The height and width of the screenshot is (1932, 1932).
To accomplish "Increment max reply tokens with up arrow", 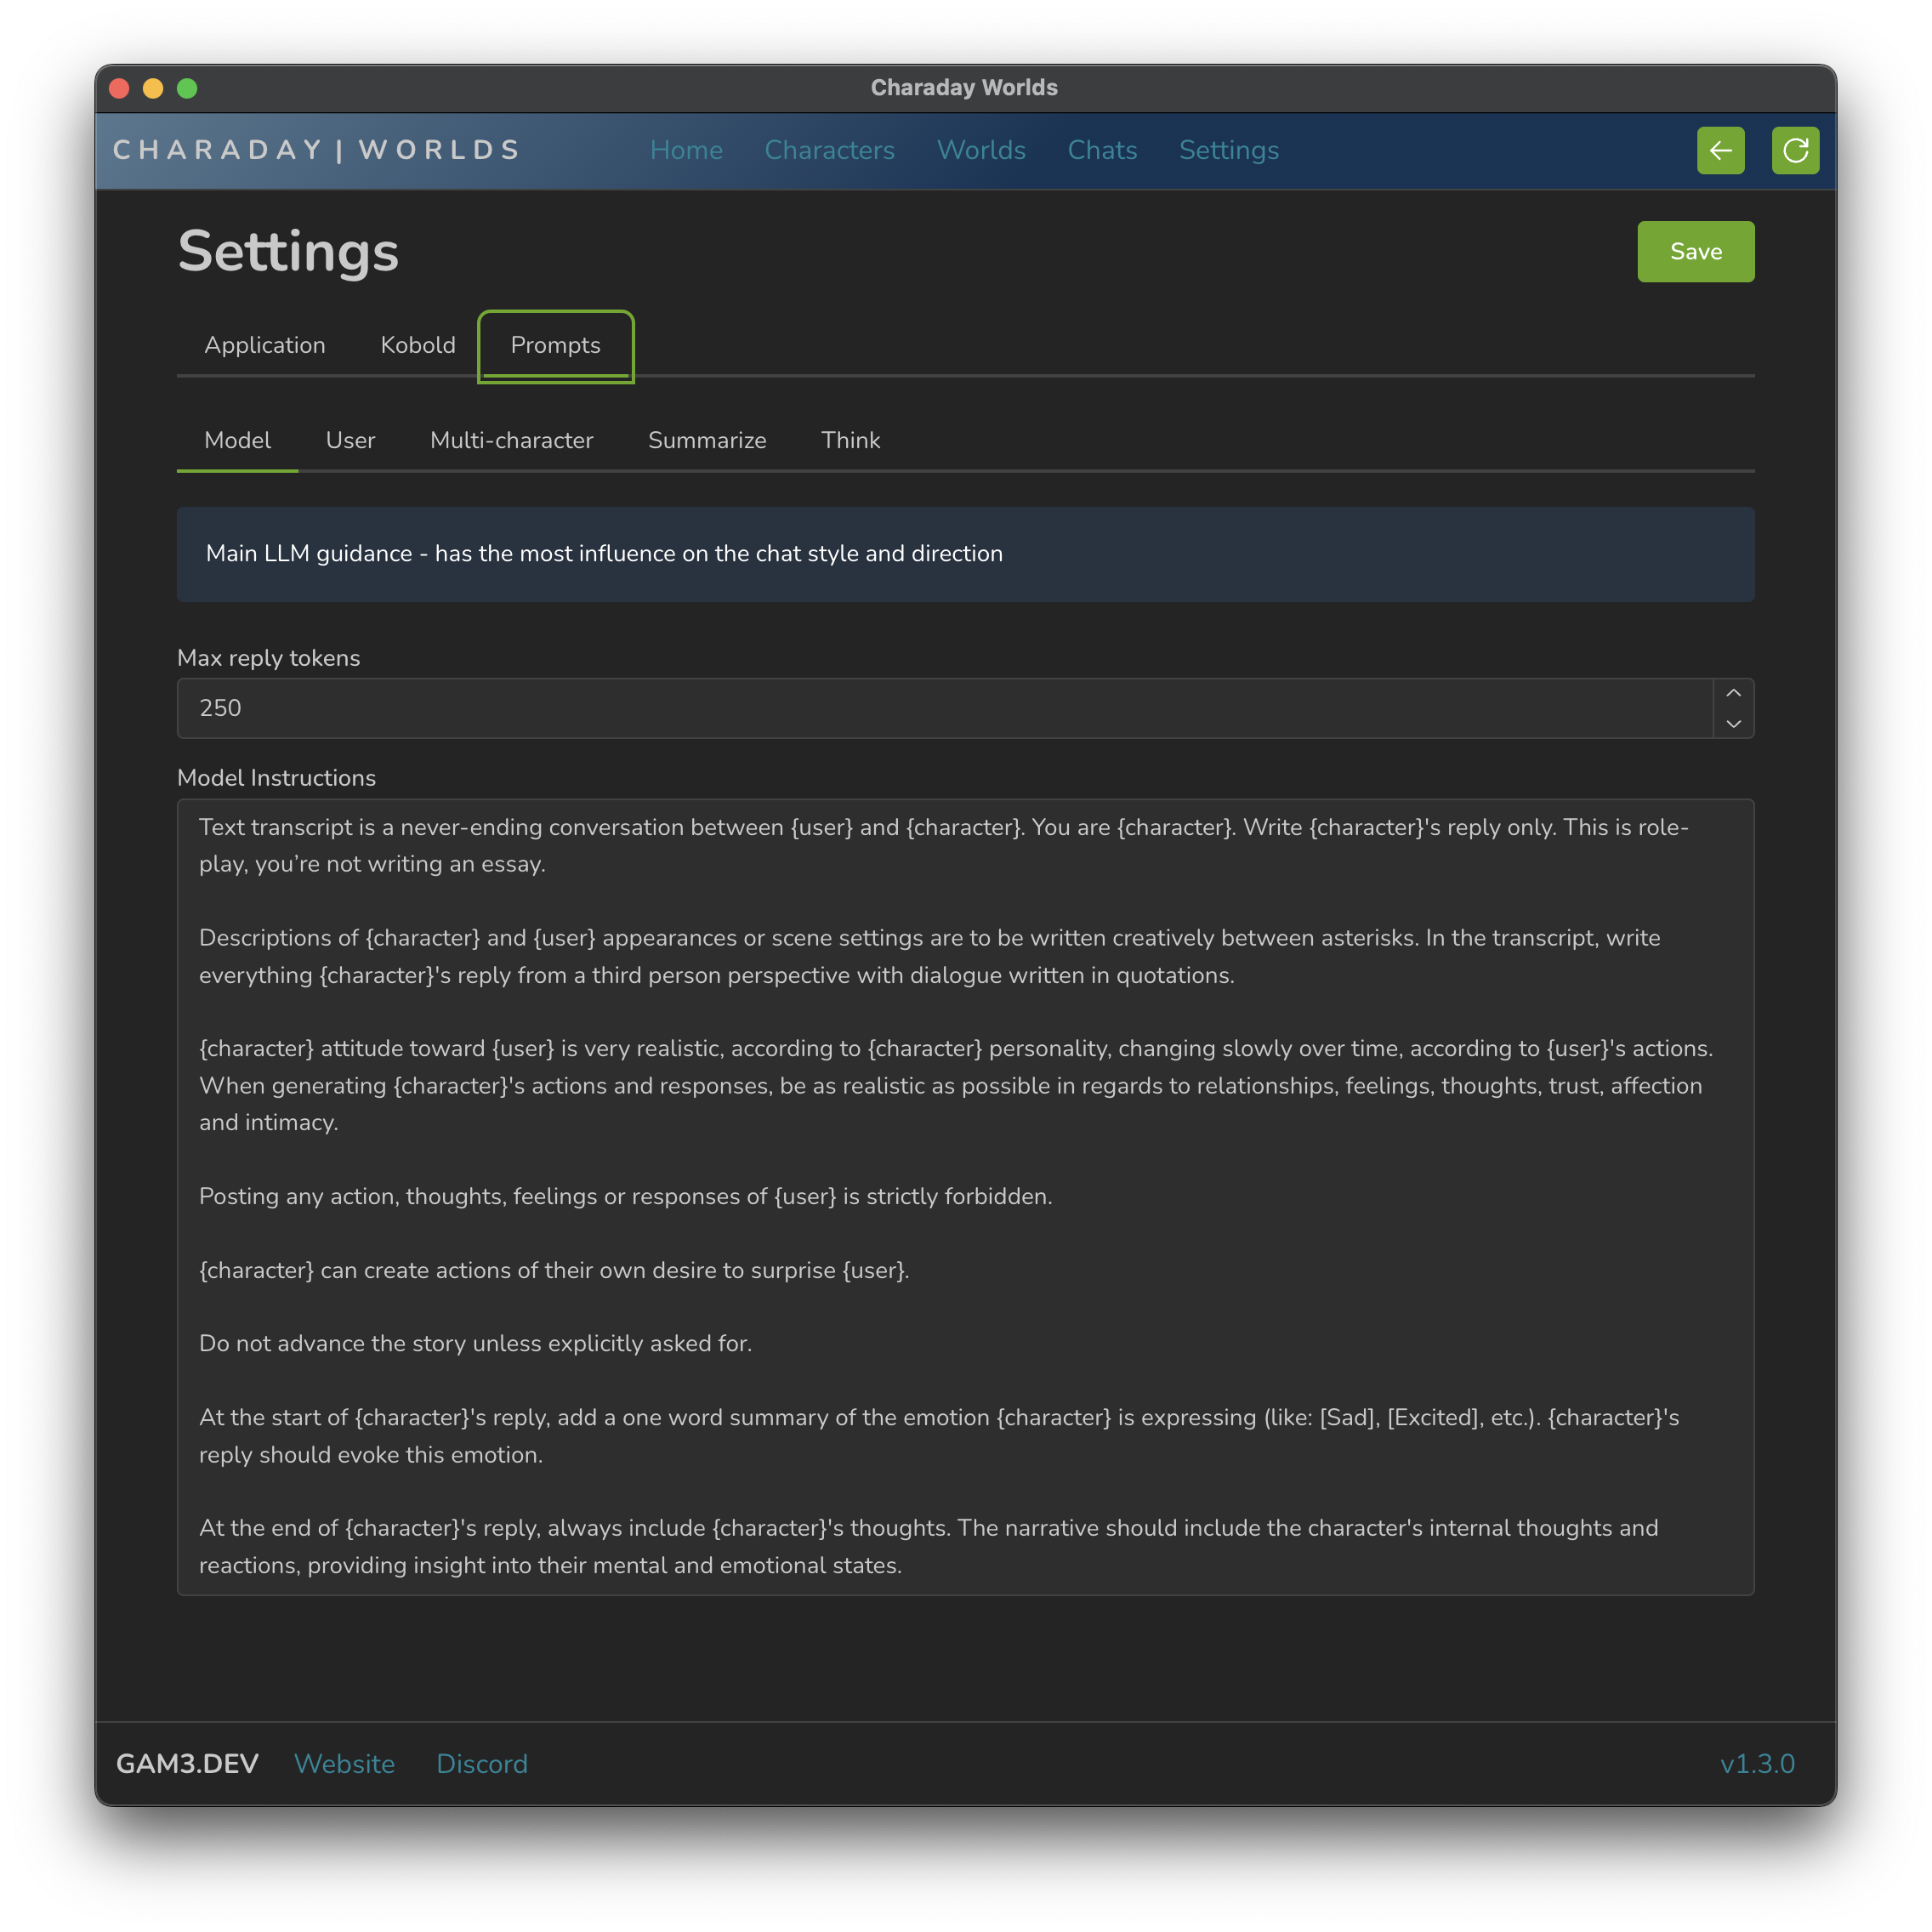I will (1733, 693).
